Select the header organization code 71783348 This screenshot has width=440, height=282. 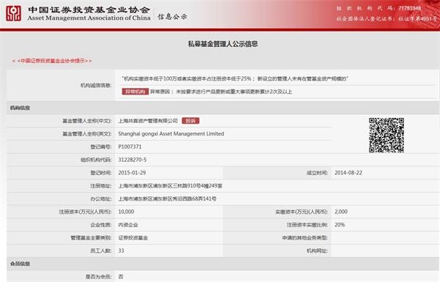coord(410,8)
